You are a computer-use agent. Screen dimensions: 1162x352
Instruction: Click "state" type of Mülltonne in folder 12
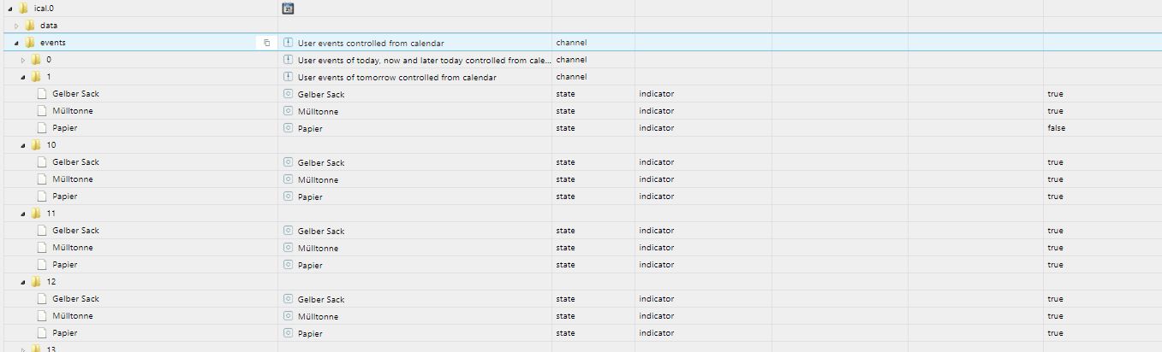point(565,316)
